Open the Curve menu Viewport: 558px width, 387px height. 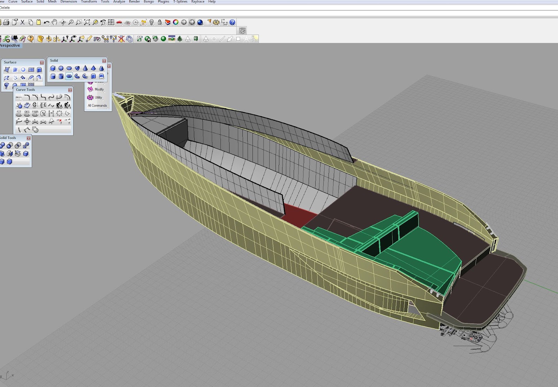point(13,2)
